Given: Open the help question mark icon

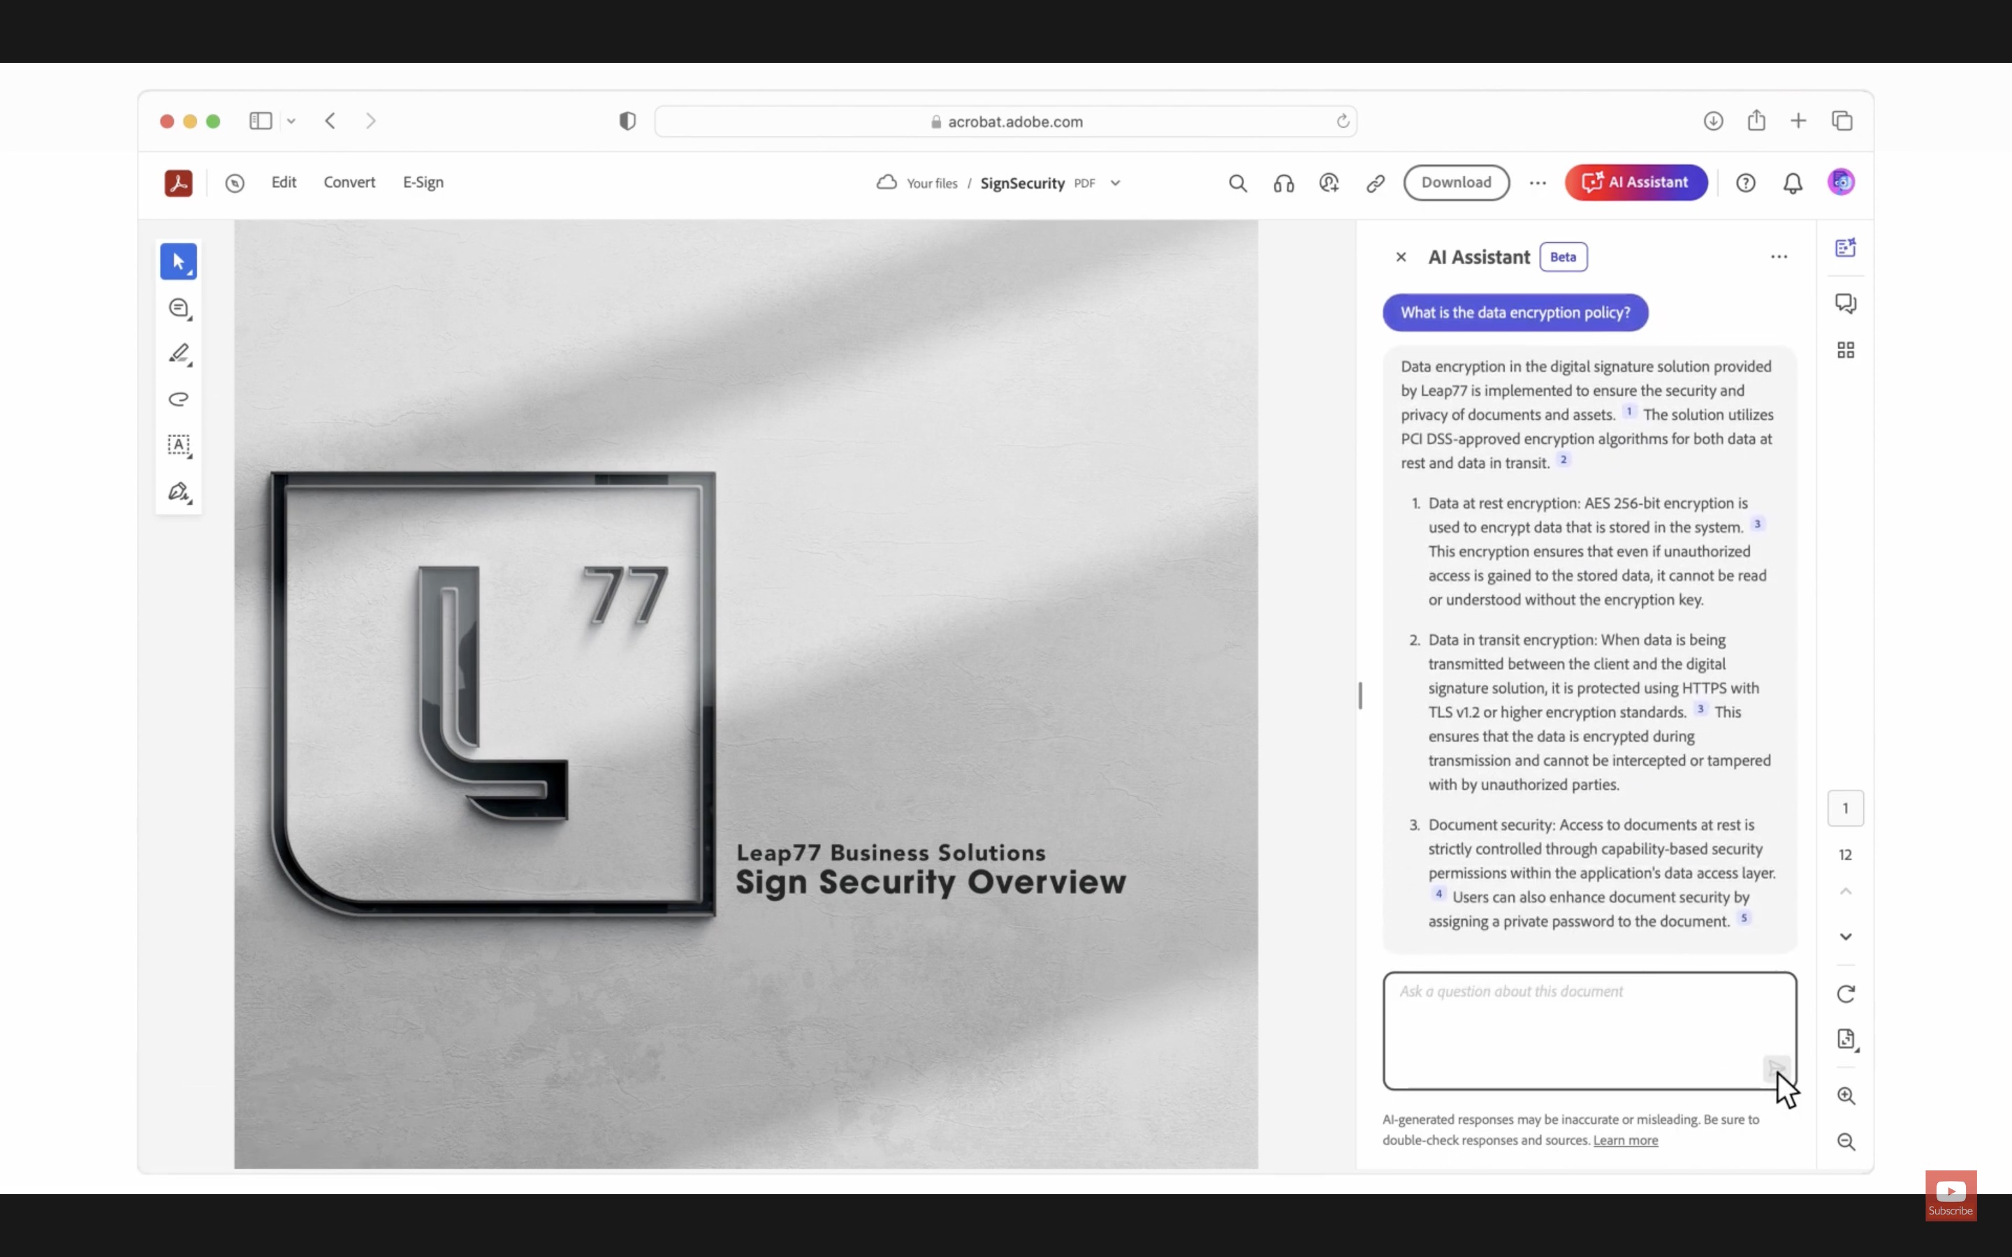Looking at the screenshot, I should point(1745,183).
